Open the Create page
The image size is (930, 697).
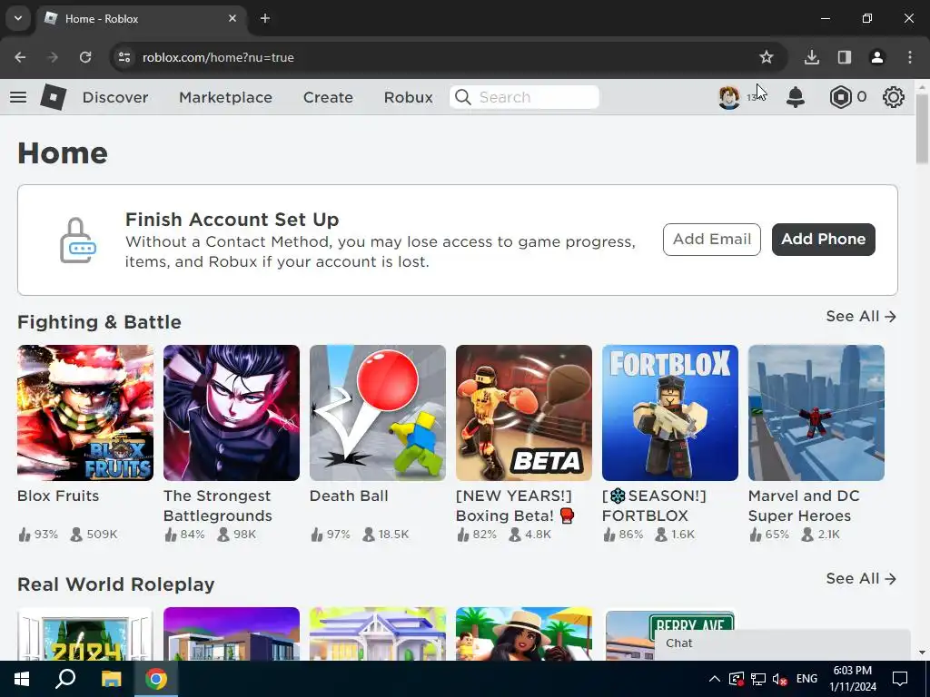[x=328, y=97]
